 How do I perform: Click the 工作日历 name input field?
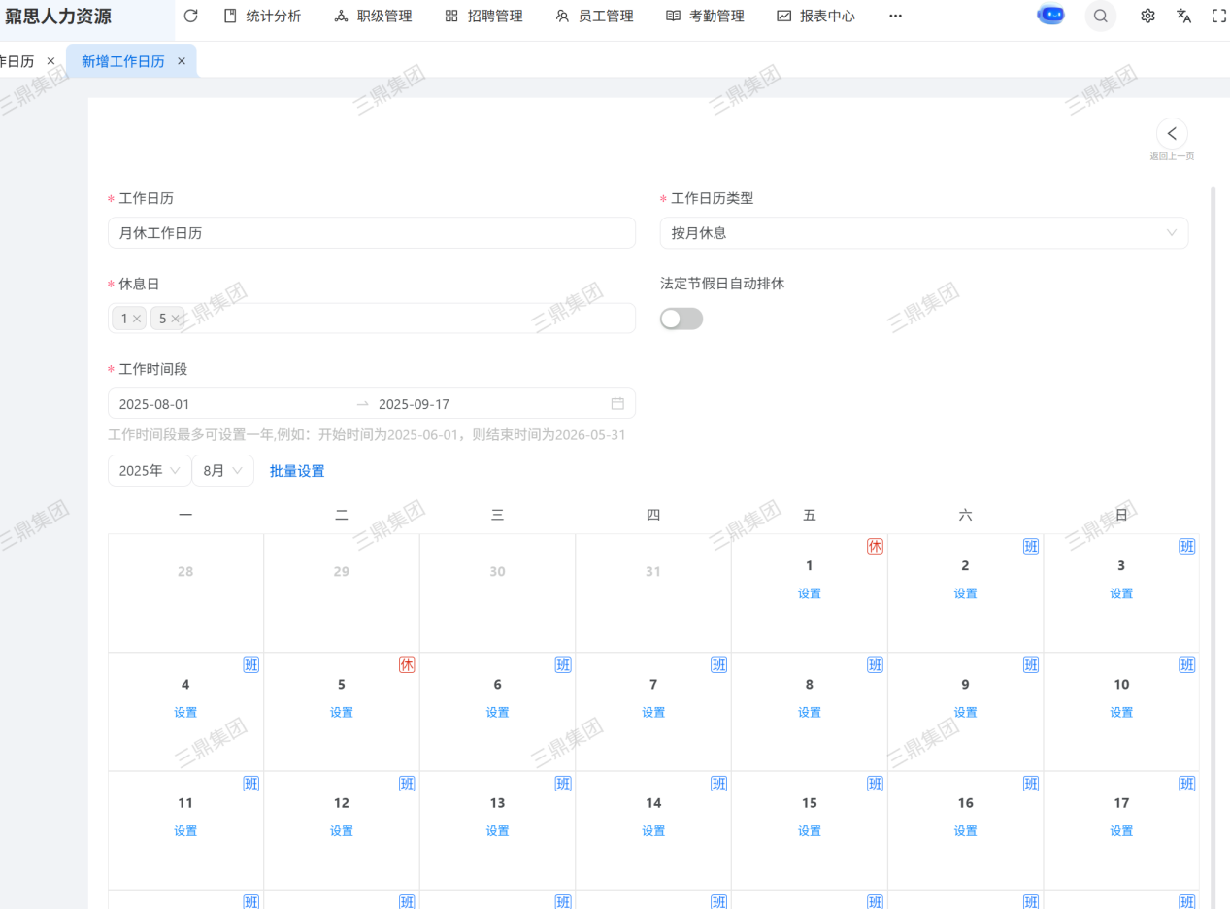pyautogui.click(x=371, y=233)
